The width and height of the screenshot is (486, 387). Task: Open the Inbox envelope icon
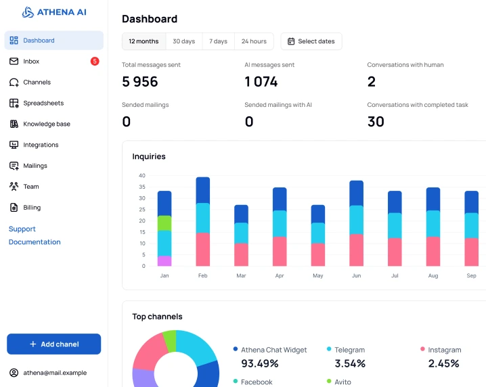(14, 62)
